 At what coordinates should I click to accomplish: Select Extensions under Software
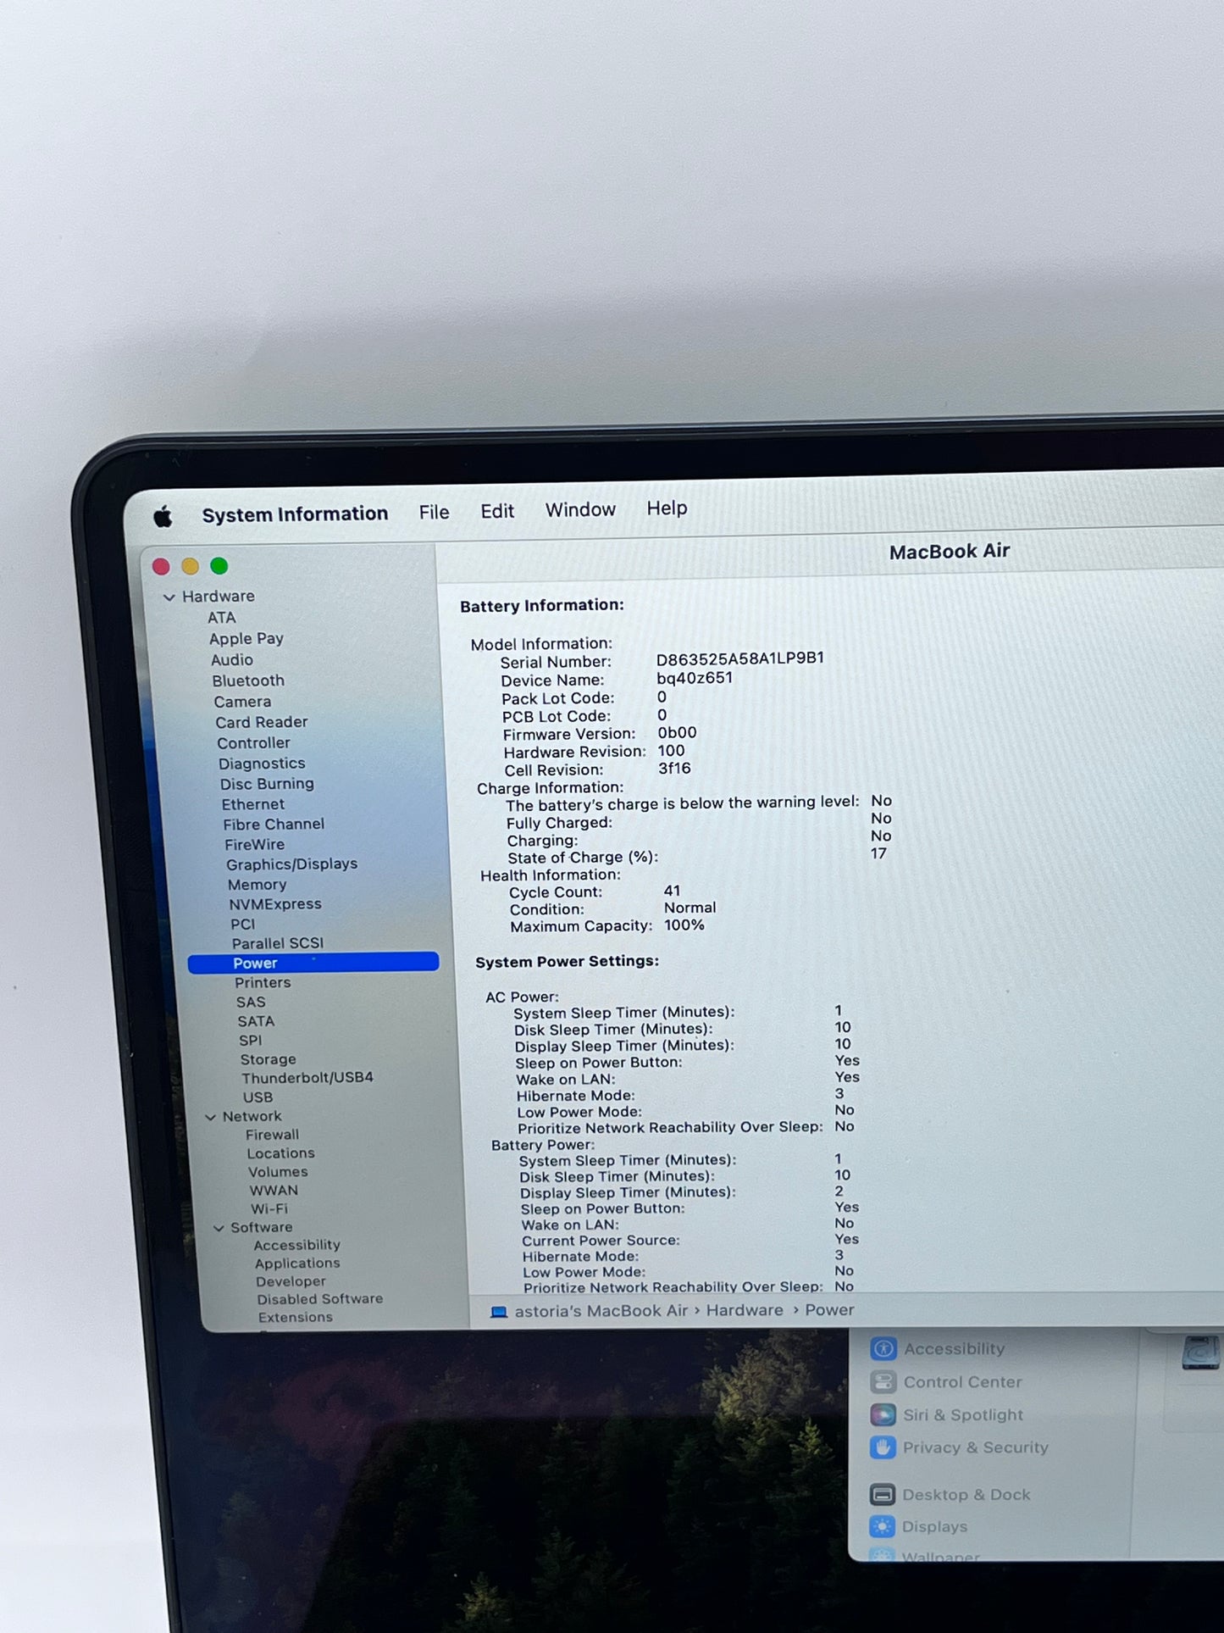point(296,1318)
